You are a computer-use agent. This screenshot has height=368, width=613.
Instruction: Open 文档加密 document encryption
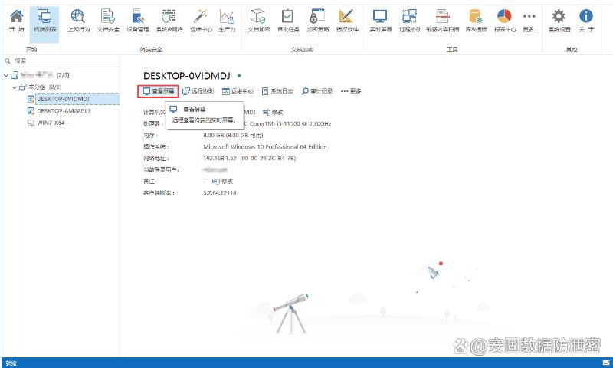pyautogui.click(x=258, y=20)
